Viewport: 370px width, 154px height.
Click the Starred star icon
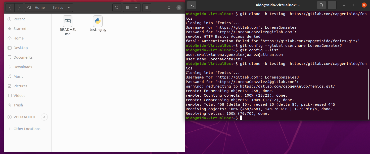pyautogui.click(x=10, y=29)
